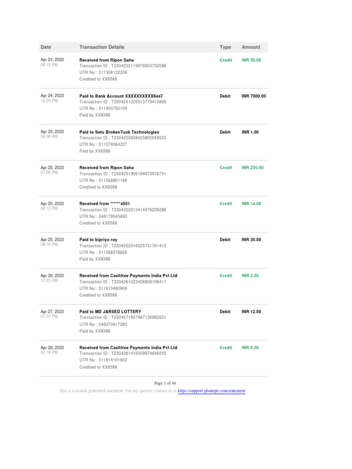Click the 'Page 3 of 98' footer text

click(165, 383)
